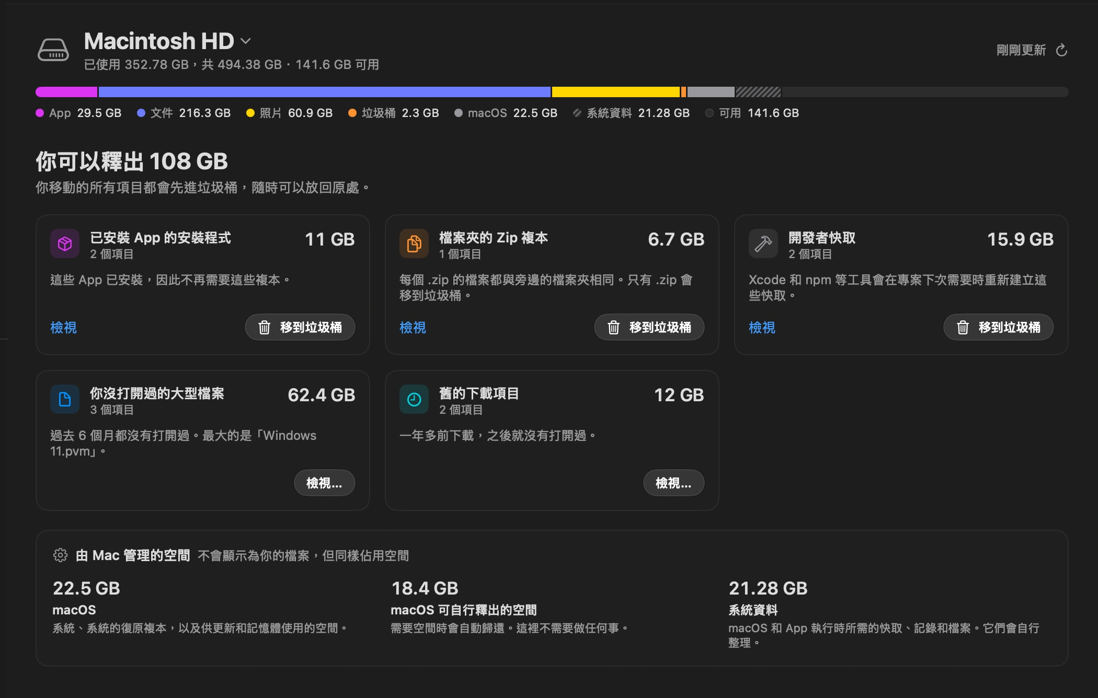Open 檢視 link in the Zip 複本 card
Screen dimensions: 1098x698
(x=413, y=328)
